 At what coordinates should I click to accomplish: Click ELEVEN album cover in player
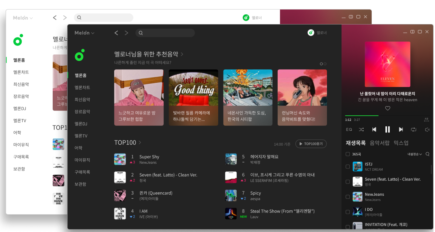tap(388, 64)
